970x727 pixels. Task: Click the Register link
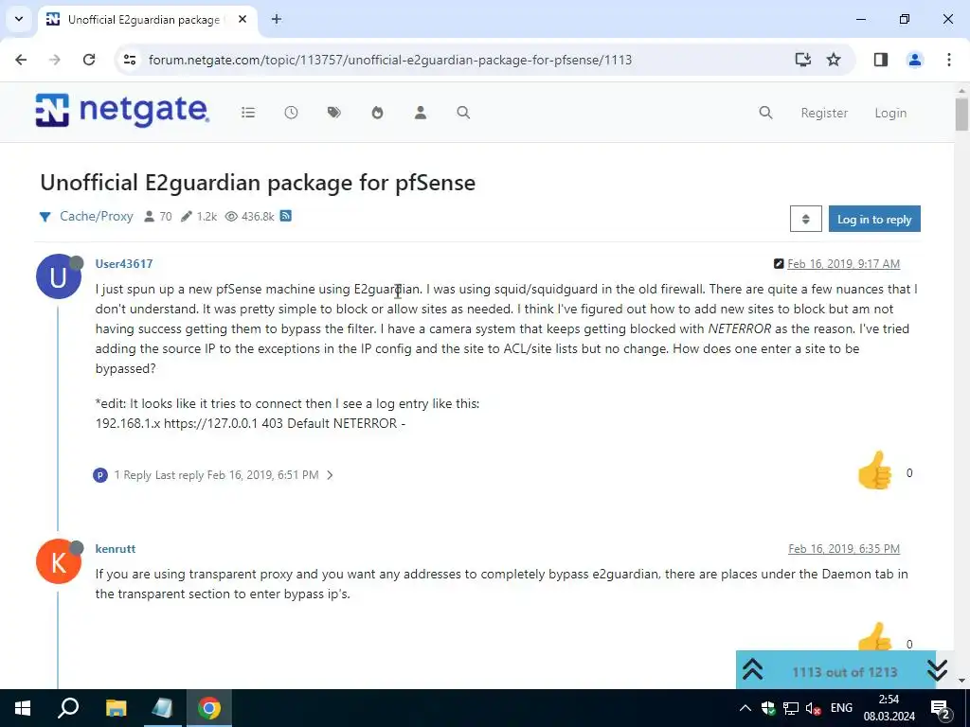click(824, 114)
